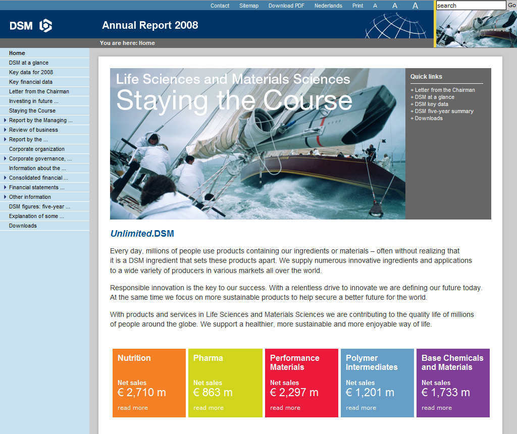Open Downloads in the sidebar
The height and width of the screenshot is (434, 517).
point(23,226)
